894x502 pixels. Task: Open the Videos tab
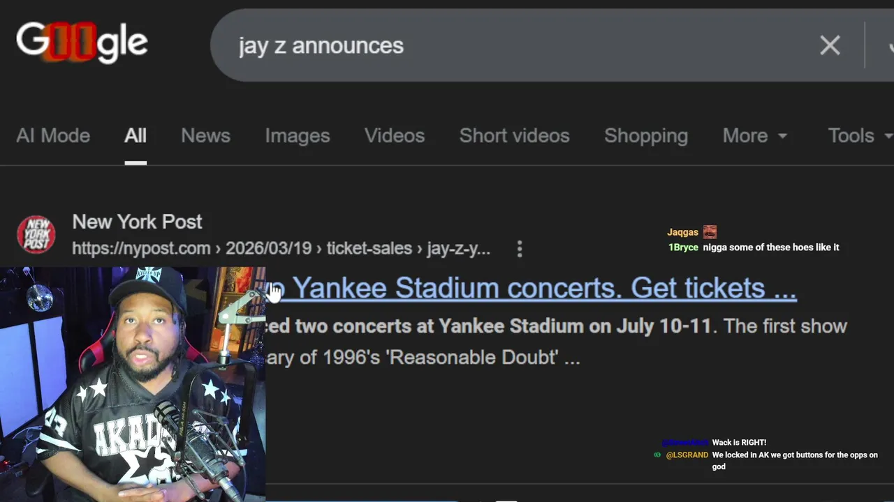[395, 136]
